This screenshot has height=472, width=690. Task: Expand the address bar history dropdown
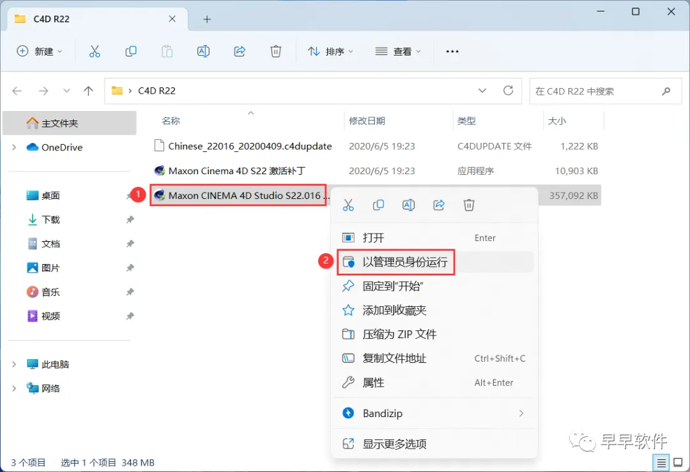click(482, 91)
